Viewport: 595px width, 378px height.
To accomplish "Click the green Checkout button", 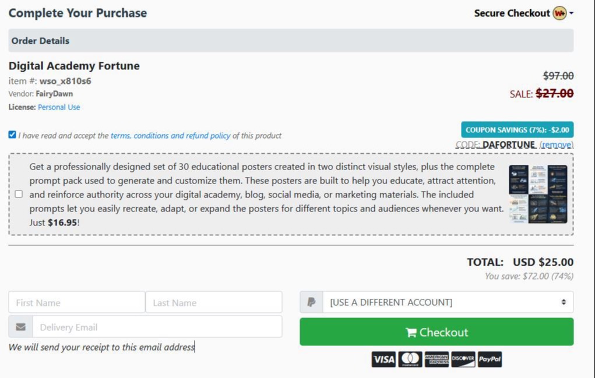I will pos(436,331).
